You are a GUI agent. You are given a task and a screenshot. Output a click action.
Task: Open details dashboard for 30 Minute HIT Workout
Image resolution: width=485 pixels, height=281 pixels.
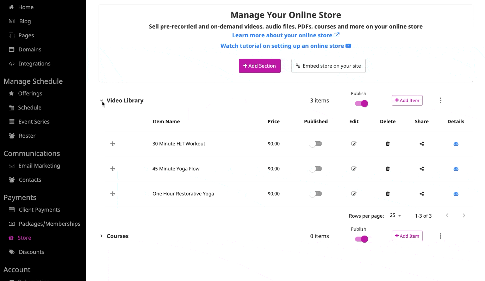(456, 144)
